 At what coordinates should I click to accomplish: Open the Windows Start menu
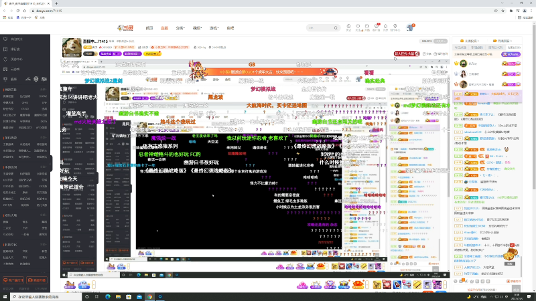(x=5, y=297)
